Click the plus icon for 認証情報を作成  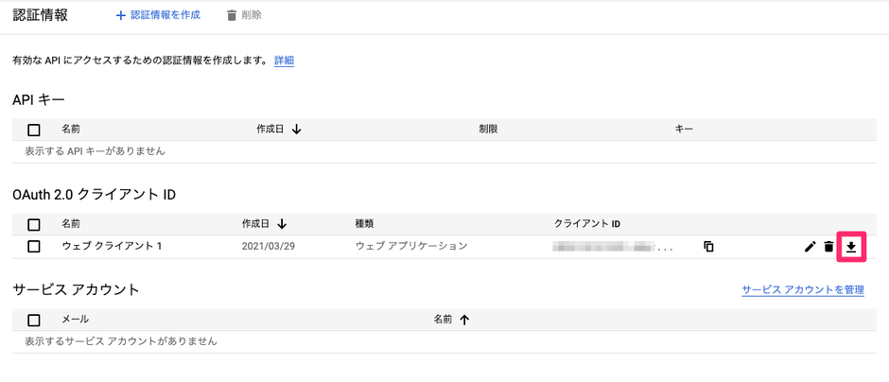click(x=120, y=15)
